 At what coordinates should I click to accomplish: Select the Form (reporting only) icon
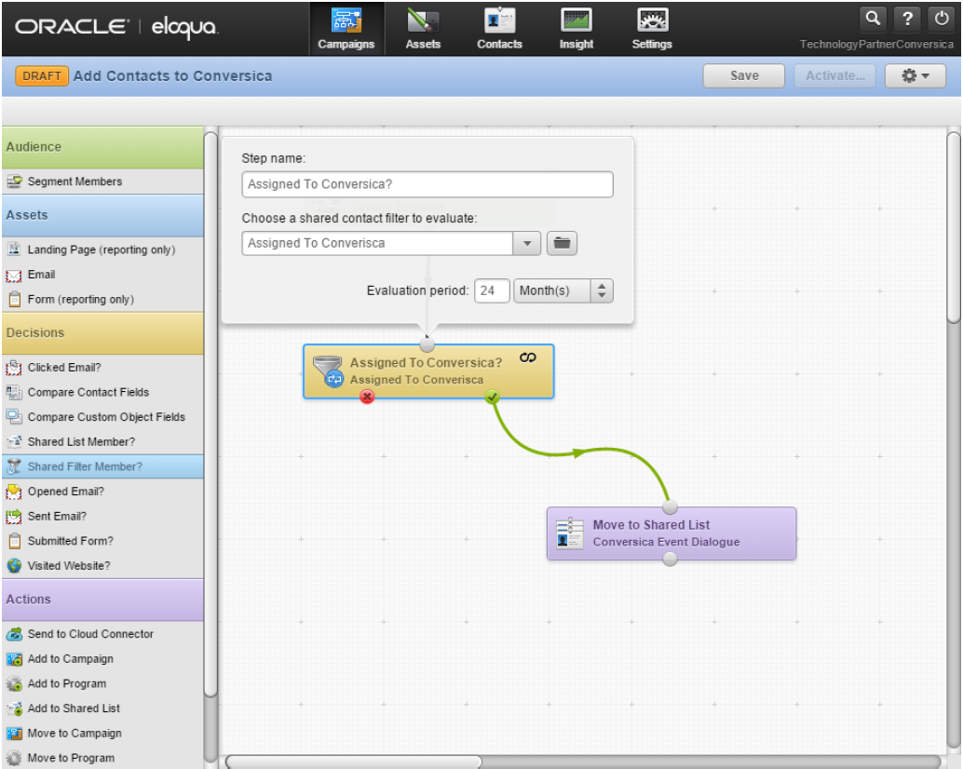pyautogui.click(x=14, y=300)
